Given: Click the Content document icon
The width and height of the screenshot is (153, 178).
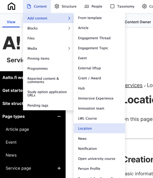Looking at the screenshot, I should [29, 6].
